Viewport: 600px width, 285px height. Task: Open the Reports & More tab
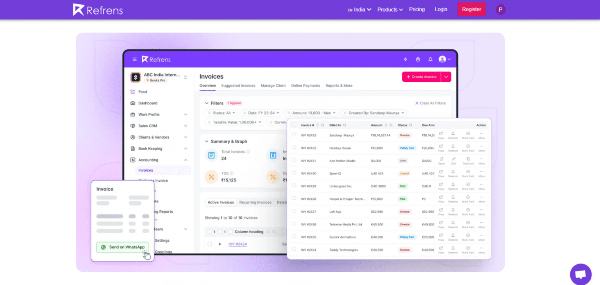[339, 85]
